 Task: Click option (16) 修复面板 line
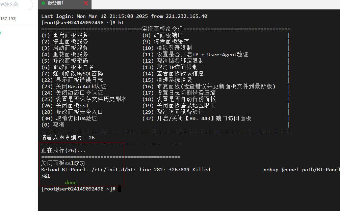209,86
